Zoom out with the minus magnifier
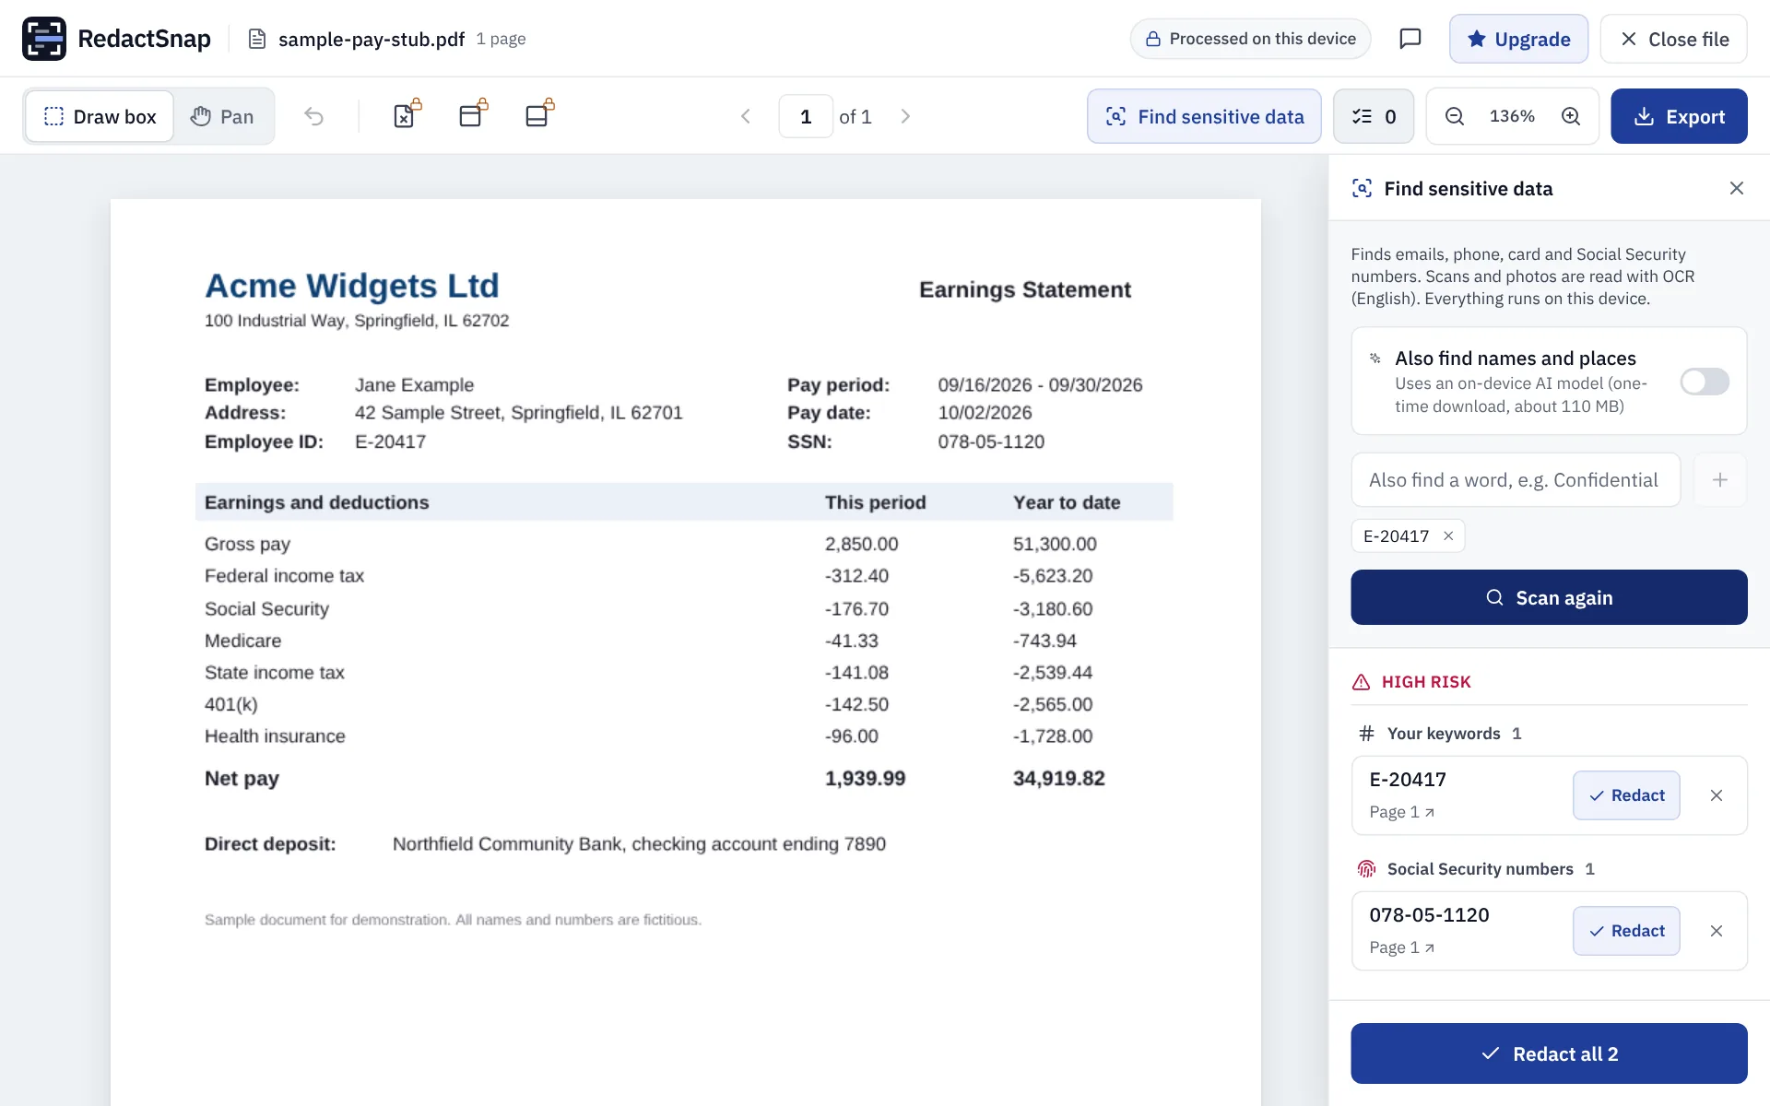The width and height of the screenshot is (1770, 1106). pyautogui.click(x=1455, y=116)
